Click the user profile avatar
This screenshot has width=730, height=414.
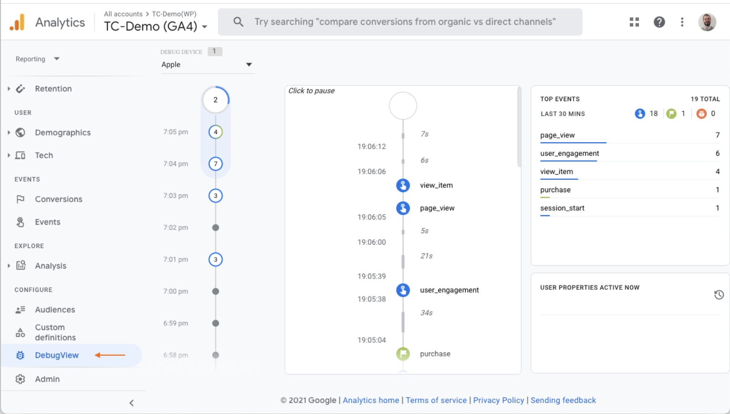707,22
